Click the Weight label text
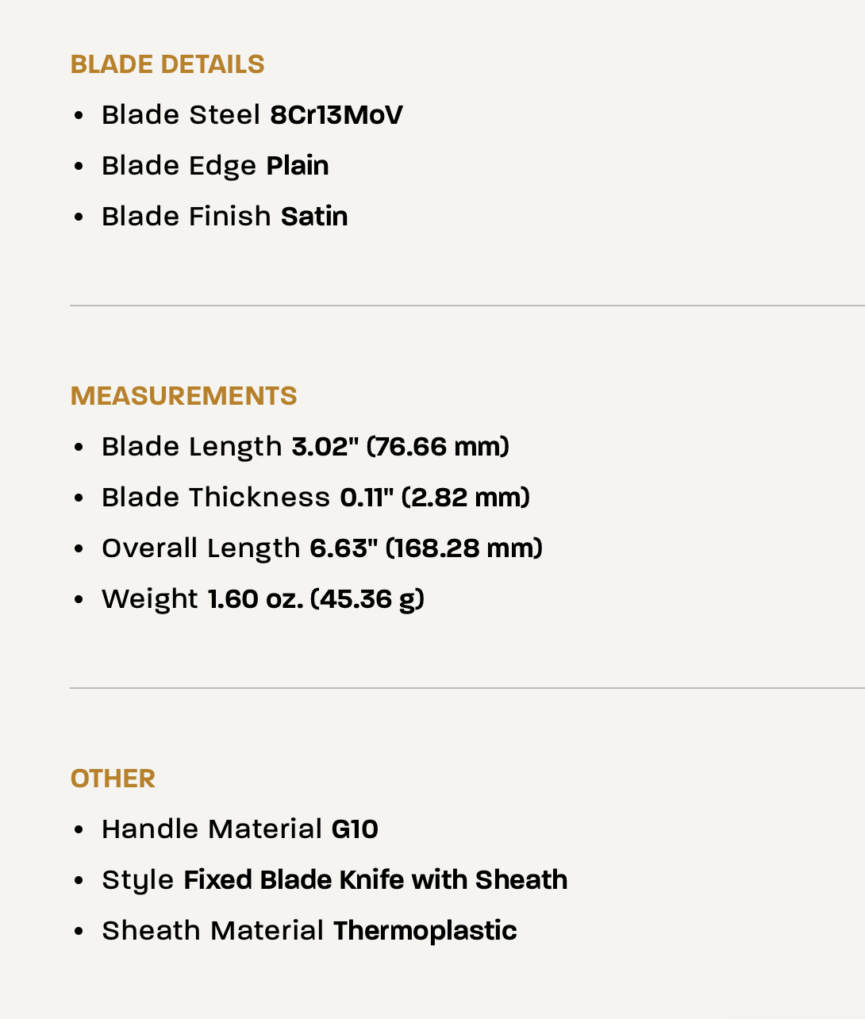This screenshot has height=1019, width=865. coord(150,599)
